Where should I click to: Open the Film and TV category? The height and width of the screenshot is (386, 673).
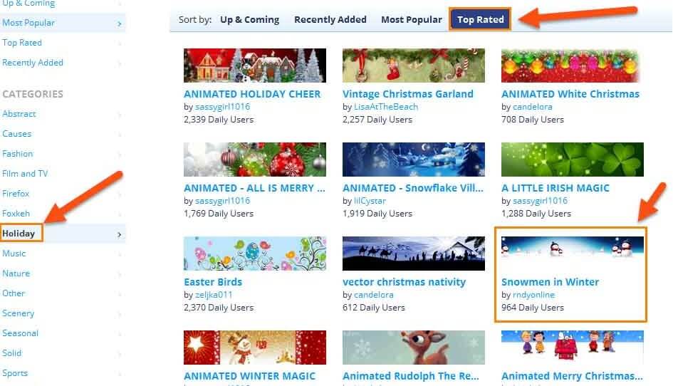25,174
